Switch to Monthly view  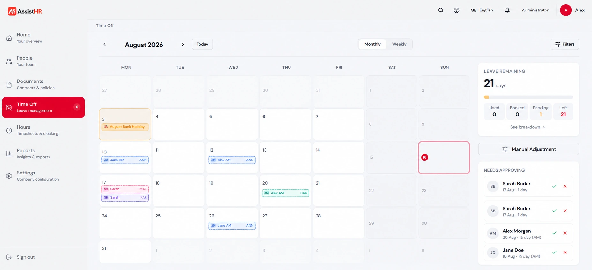[372, 44]
